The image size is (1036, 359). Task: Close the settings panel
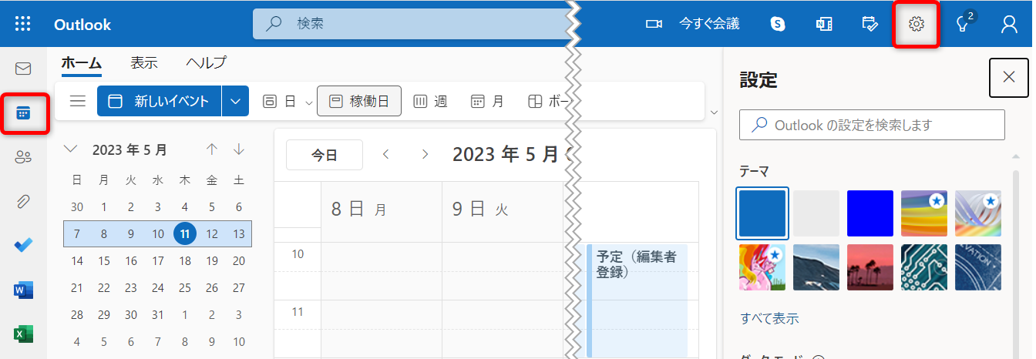point(1009,77)
